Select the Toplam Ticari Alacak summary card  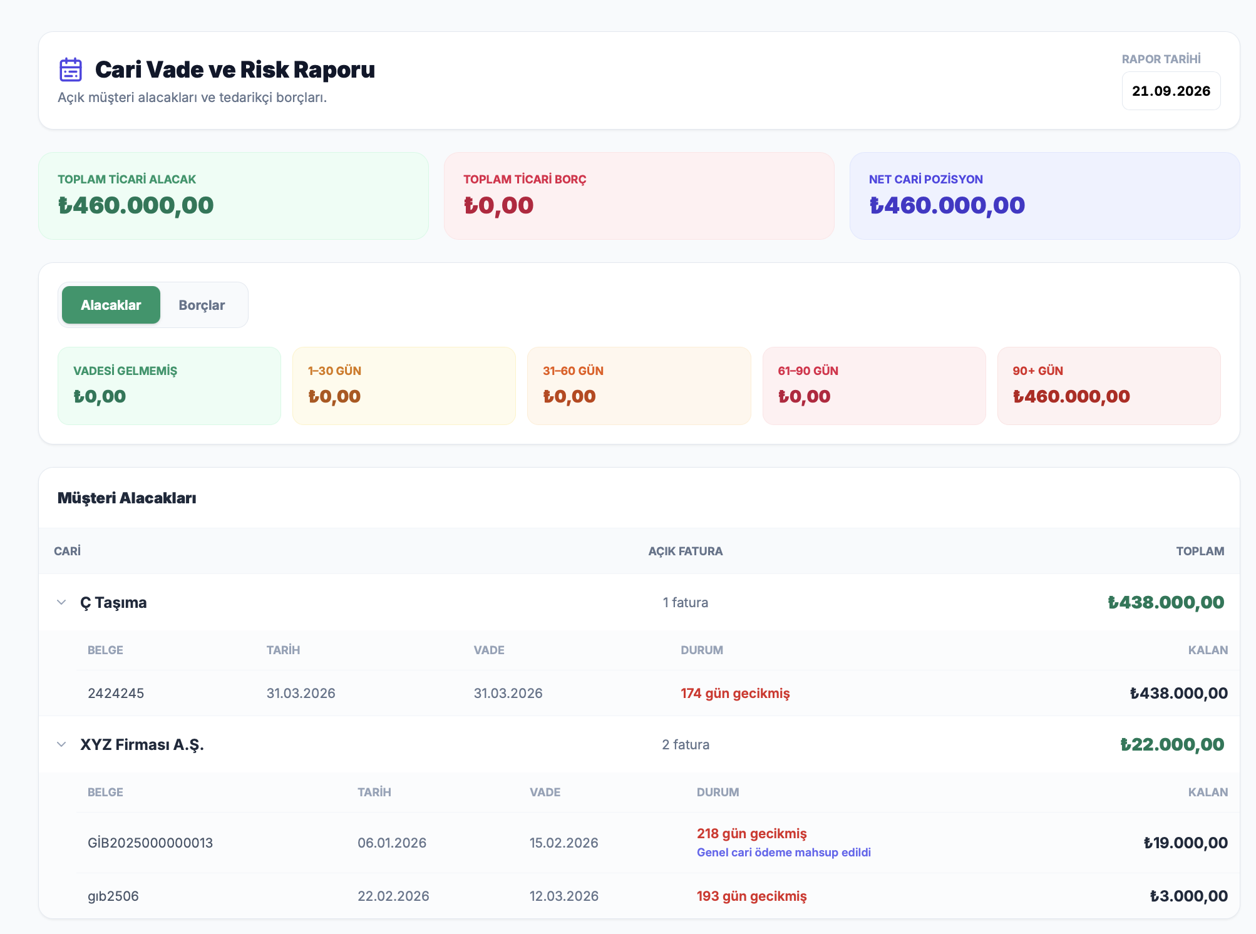point(234,196)
